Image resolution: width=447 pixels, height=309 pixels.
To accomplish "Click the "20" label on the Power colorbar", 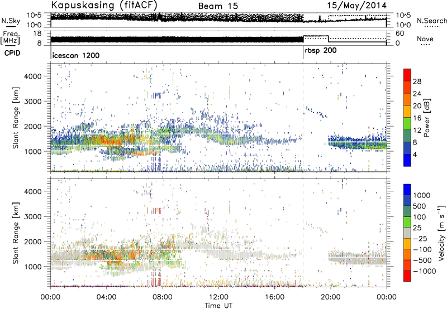I will pos(417,106).
